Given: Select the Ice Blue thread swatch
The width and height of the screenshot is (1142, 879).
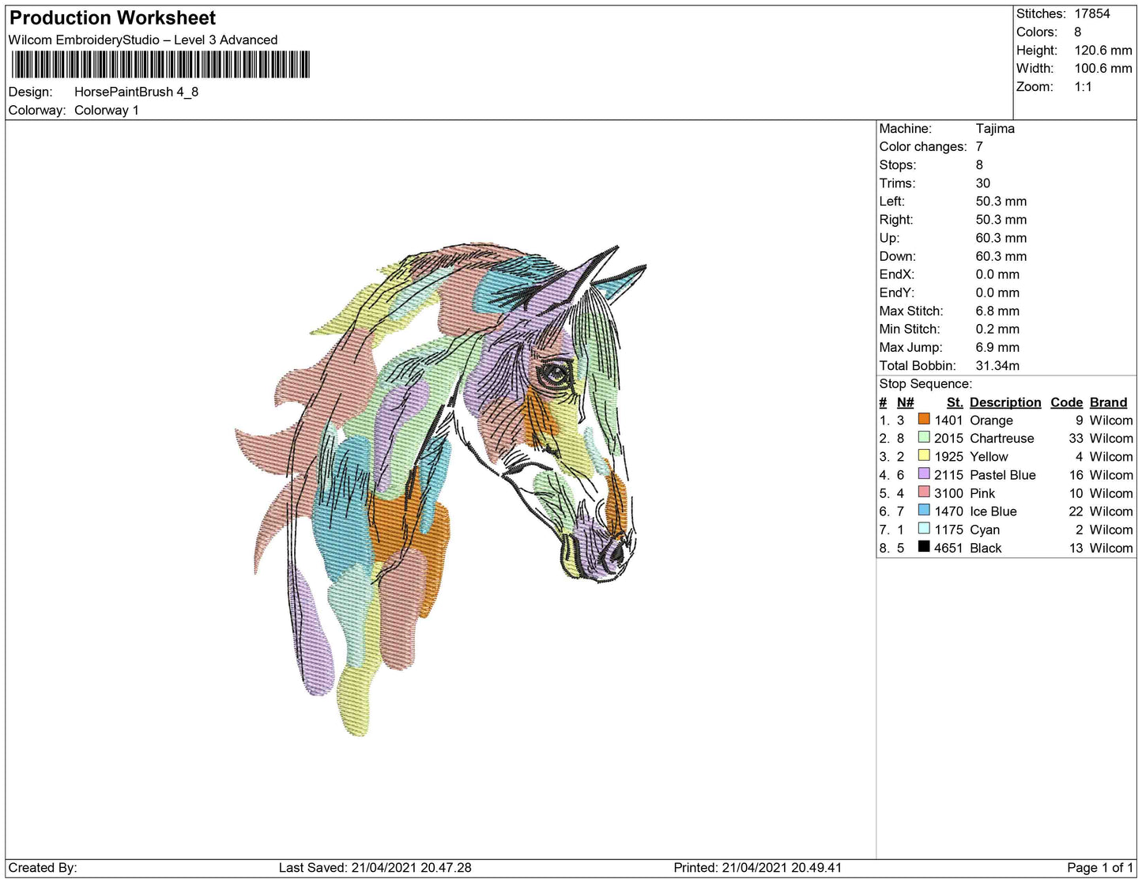Looking at the screenshot, I should [x=923, y=511].
